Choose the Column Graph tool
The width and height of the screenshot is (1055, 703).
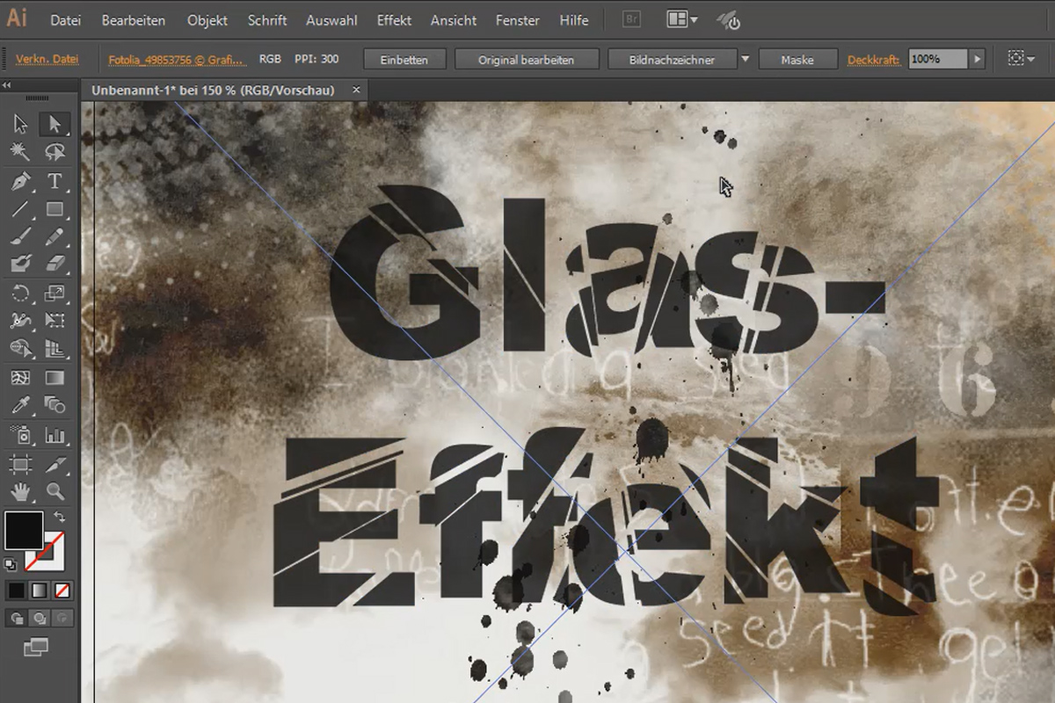55,435
